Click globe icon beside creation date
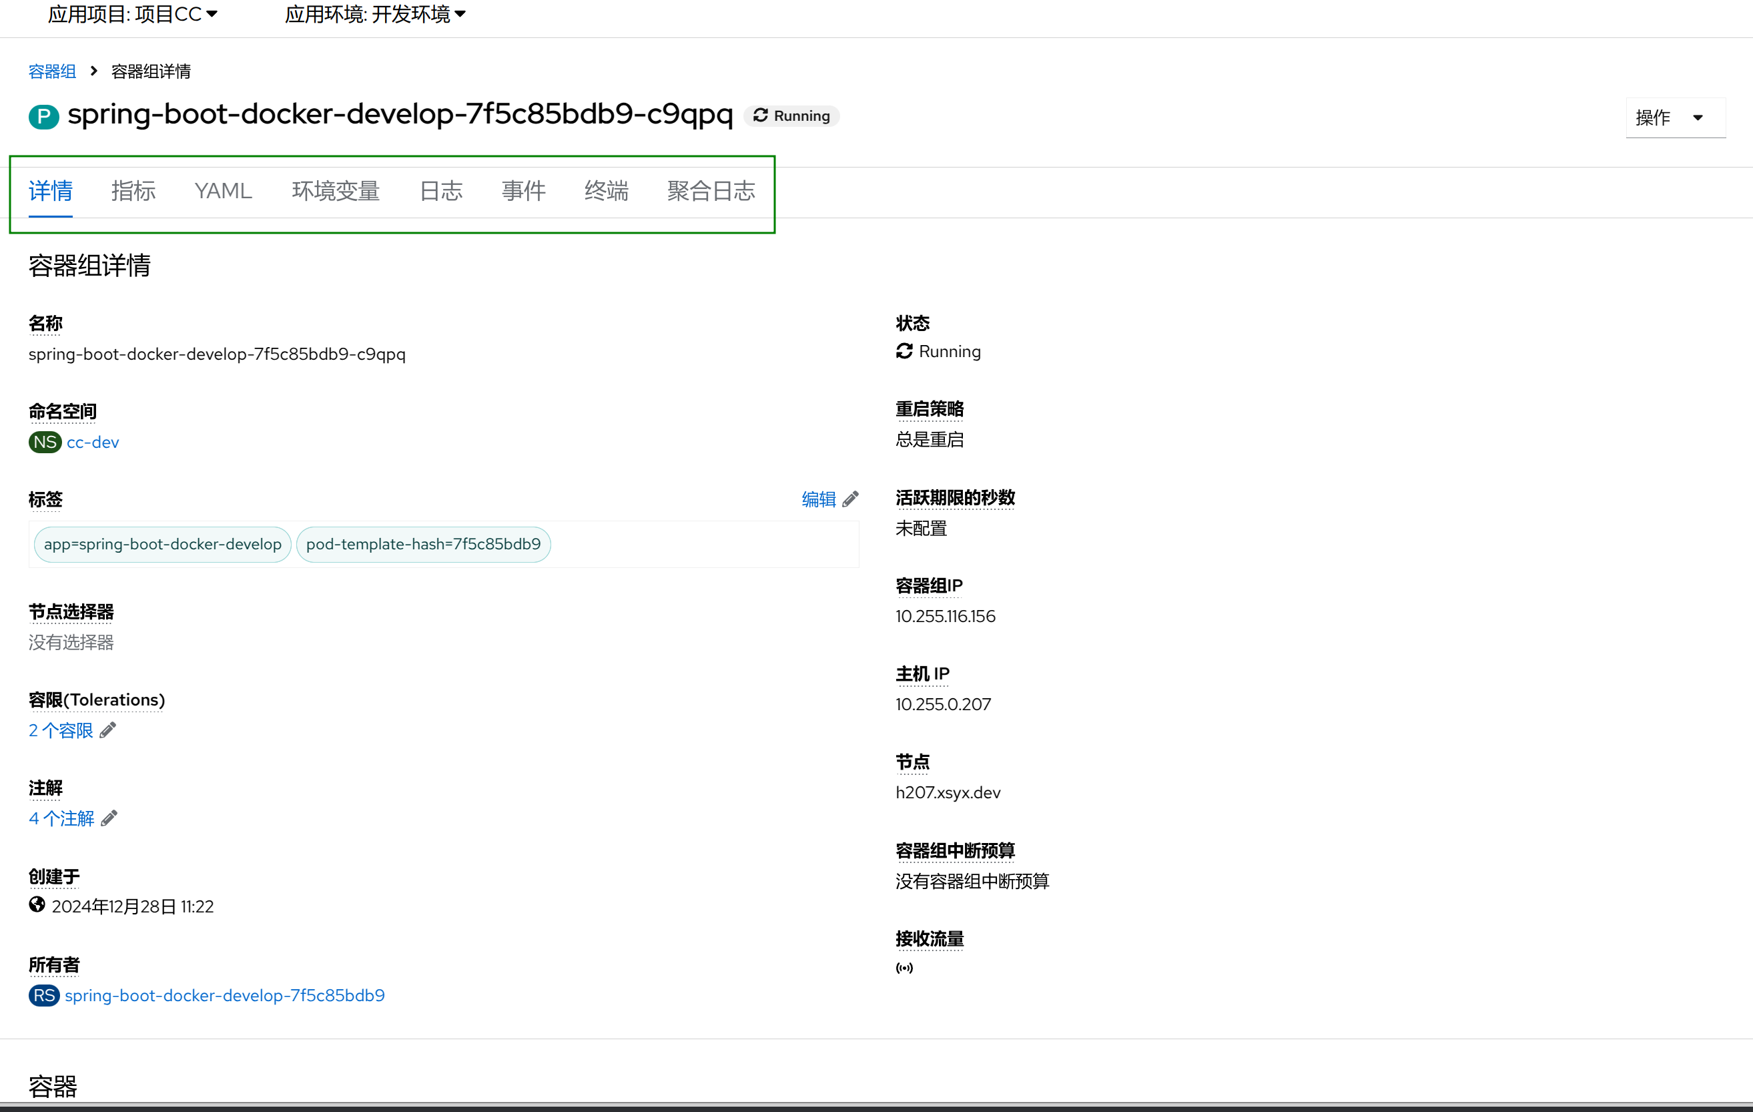 [37, 905]
